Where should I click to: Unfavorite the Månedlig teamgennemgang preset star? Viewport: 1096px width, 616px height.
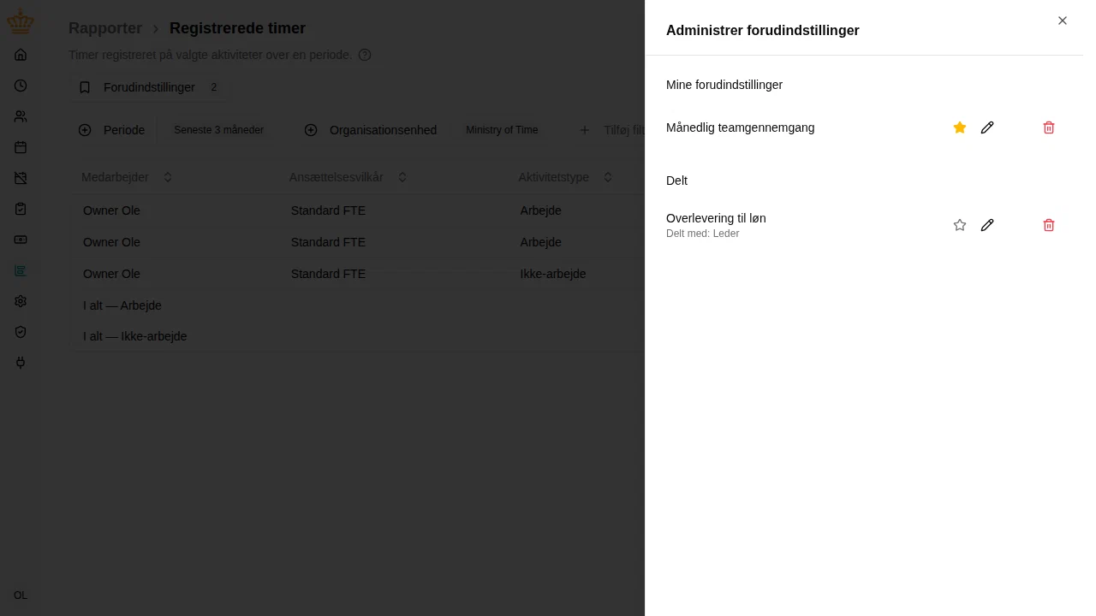coord(960,127)
